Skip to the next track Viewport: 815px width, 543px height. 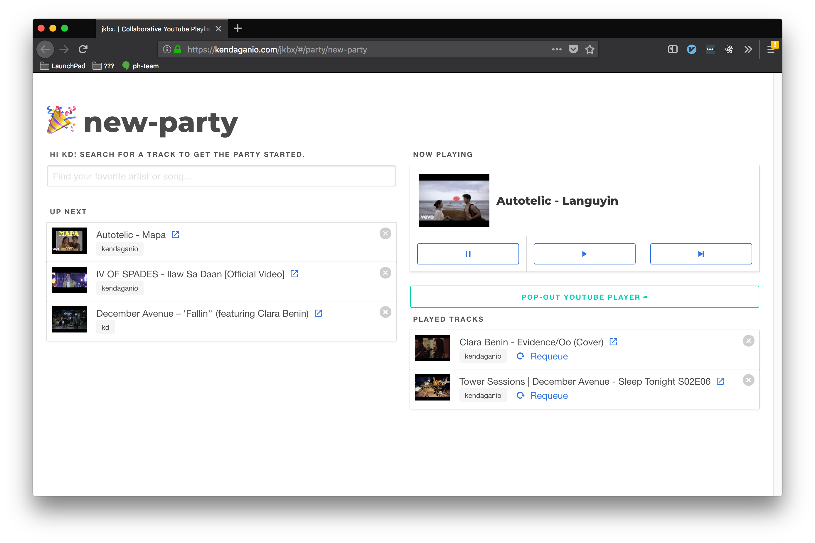[x=701, y=254]
